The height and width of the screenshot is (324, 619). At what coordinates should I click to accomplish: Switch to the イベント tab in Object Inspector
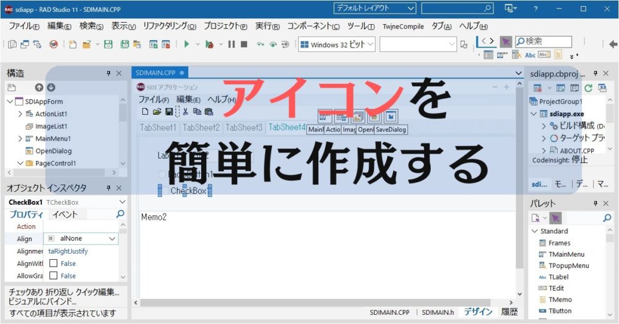tap(64, 215)
